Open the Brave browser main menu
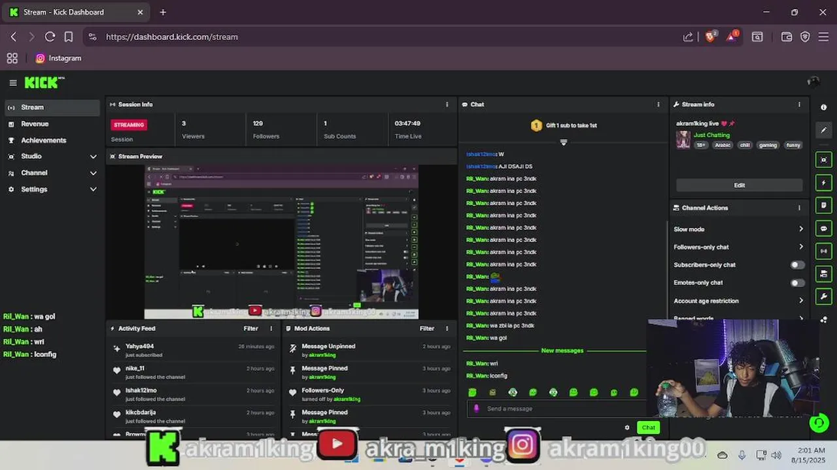The height and width of the screenshot is (470, 837). tap(823, 37)
